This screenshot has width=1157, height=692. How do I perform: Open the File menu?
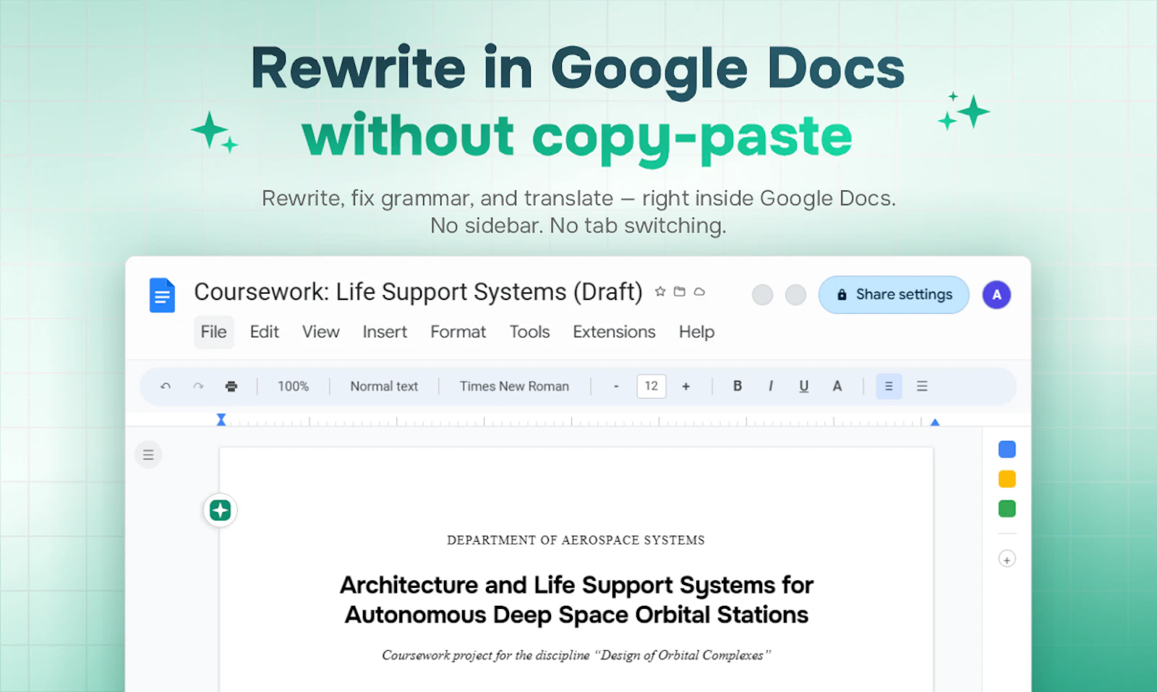pyautogui.click(x=213, y=332)
